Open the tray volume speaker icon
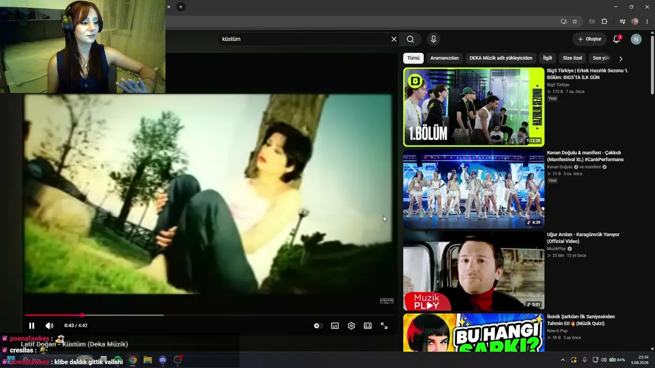 click(604, 360)
